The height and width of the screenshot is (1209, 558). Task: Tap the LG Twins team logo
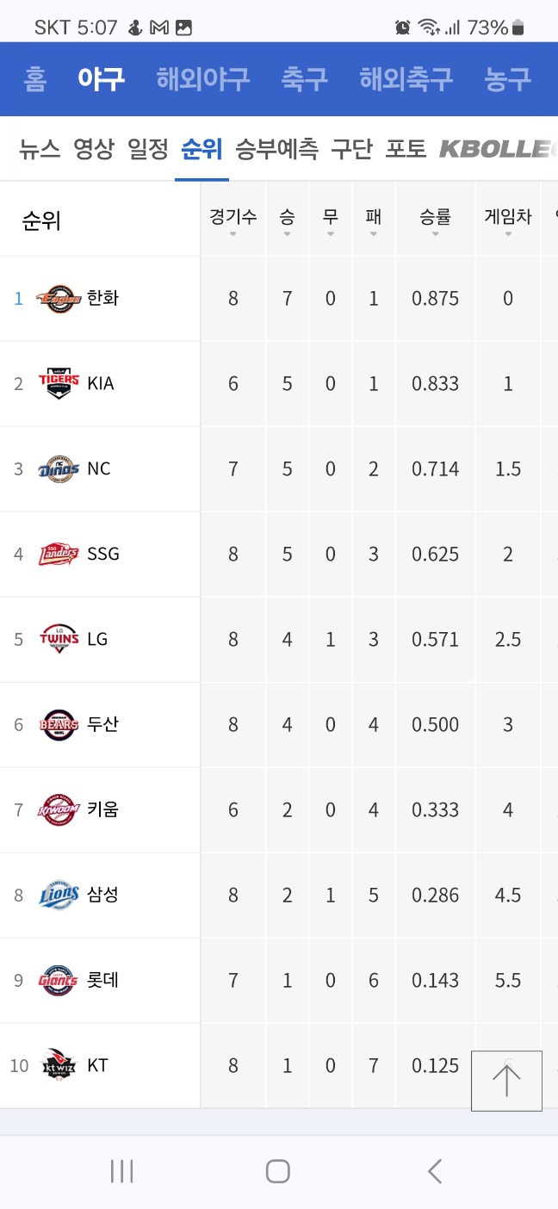click(59, 639)
